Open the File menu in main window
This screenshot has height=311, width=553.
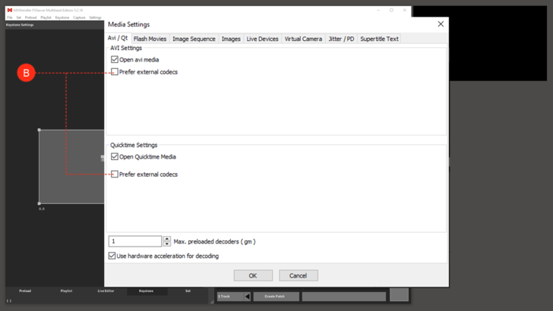10,17
